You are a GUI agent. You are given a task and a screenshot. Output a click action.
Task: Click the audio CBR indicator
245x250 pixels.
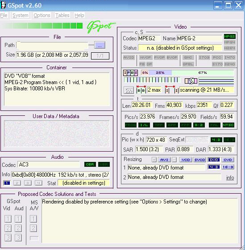pyautogui.click(x=90, y=165)
